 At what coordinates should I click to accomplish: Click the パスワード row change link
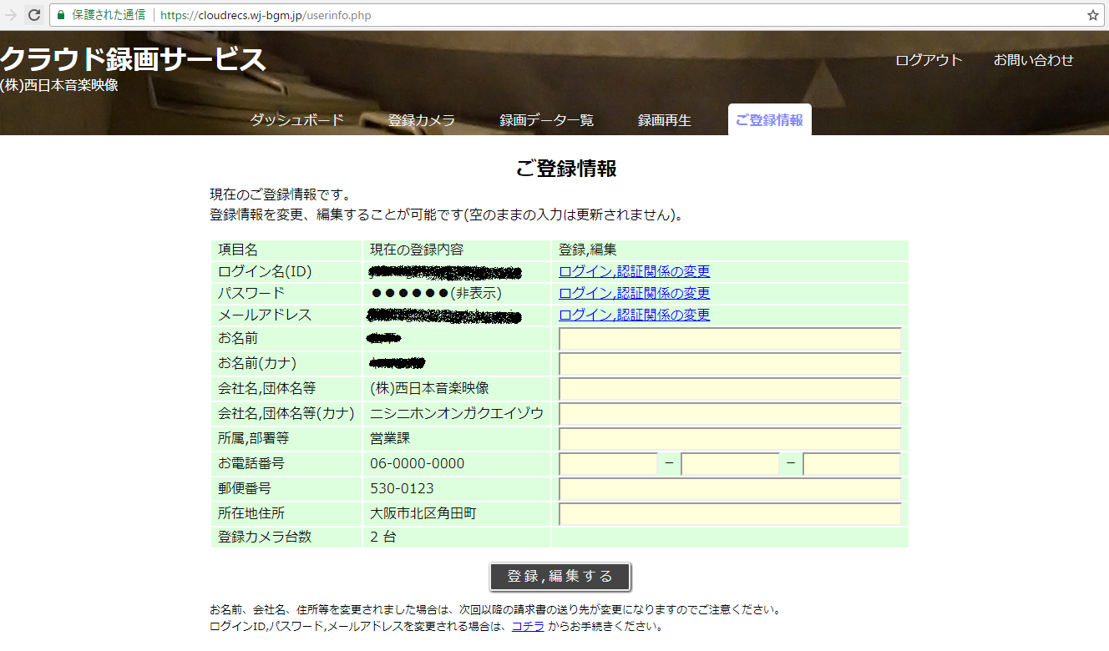(634, 294)
